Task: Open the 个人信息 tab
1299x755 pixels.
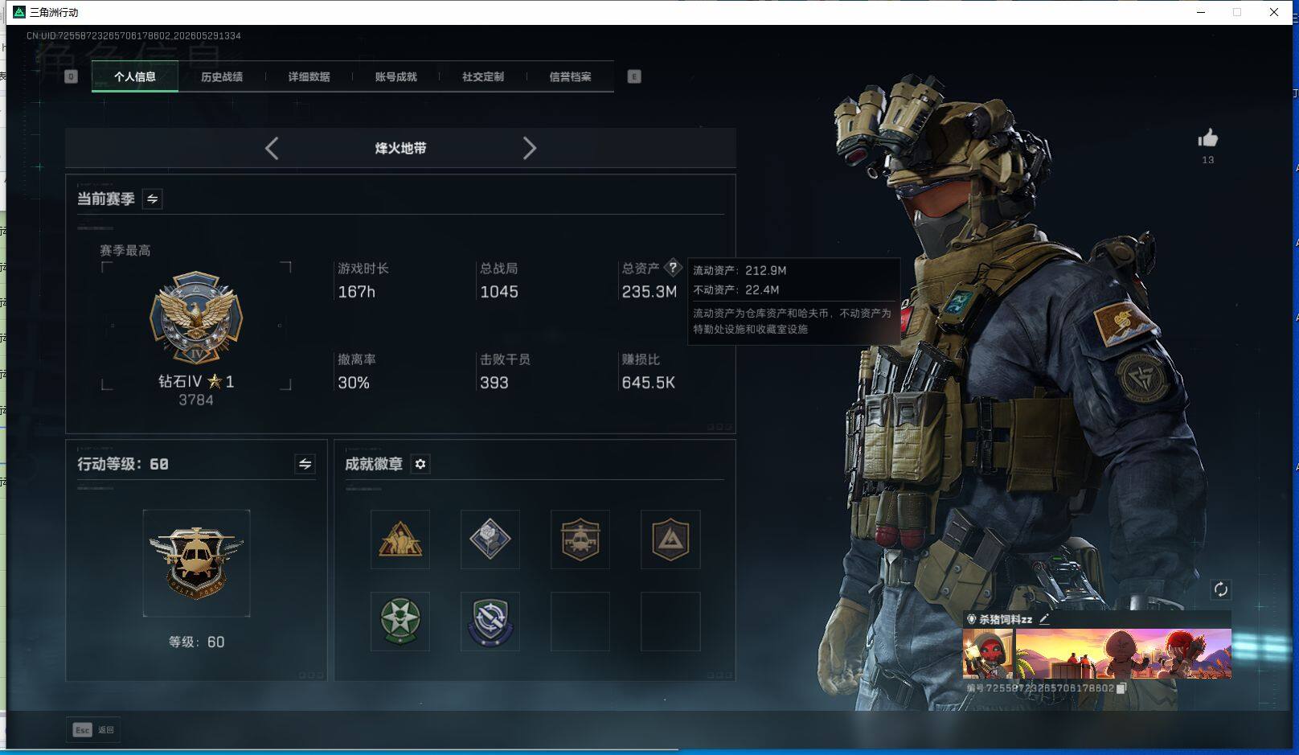Action: pos(135,76)
